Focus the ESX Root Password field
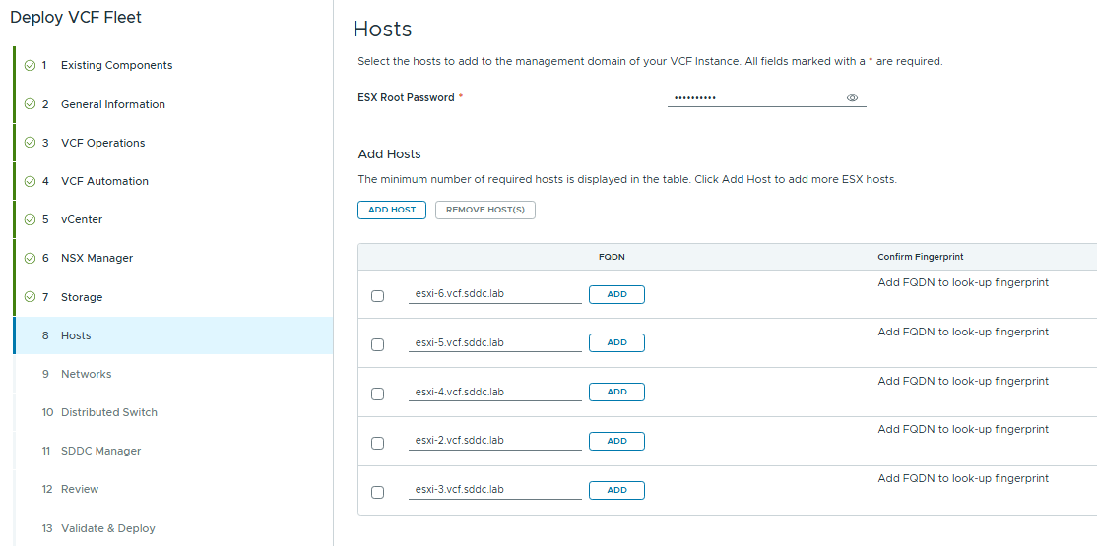Viewport: 1097px width, 546px height. coord(753,98)
